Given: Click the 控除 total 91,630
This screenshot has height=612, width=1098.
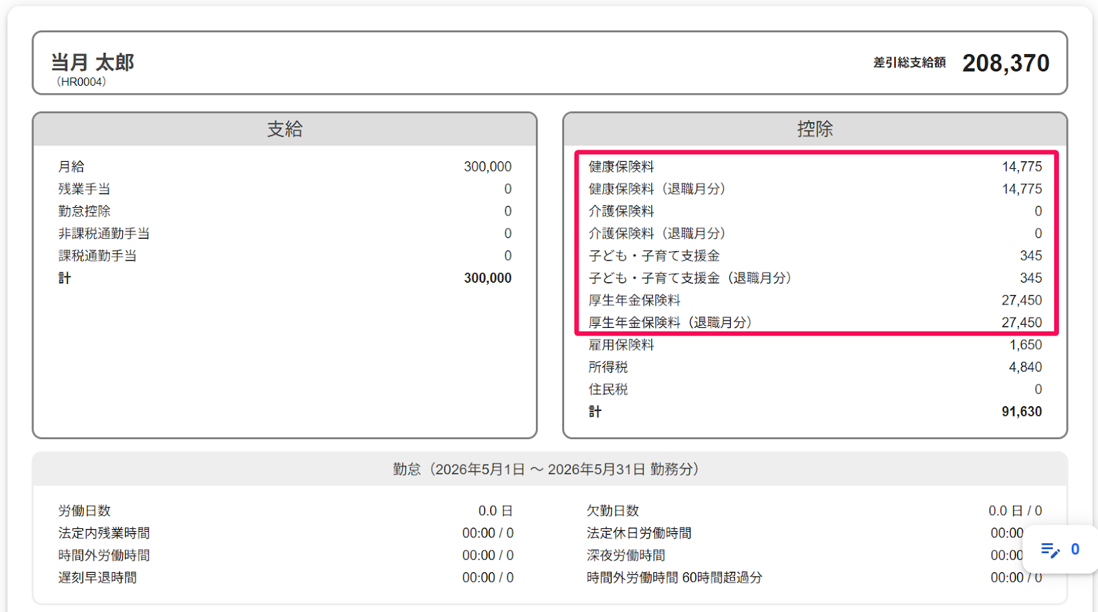Looking at the screenshot, I should click(x=1021, y=412).
